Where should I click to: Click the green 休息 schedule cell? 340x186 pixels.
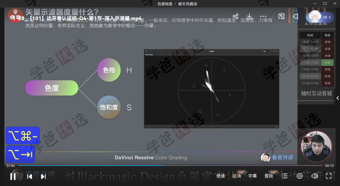coord(327,62)
